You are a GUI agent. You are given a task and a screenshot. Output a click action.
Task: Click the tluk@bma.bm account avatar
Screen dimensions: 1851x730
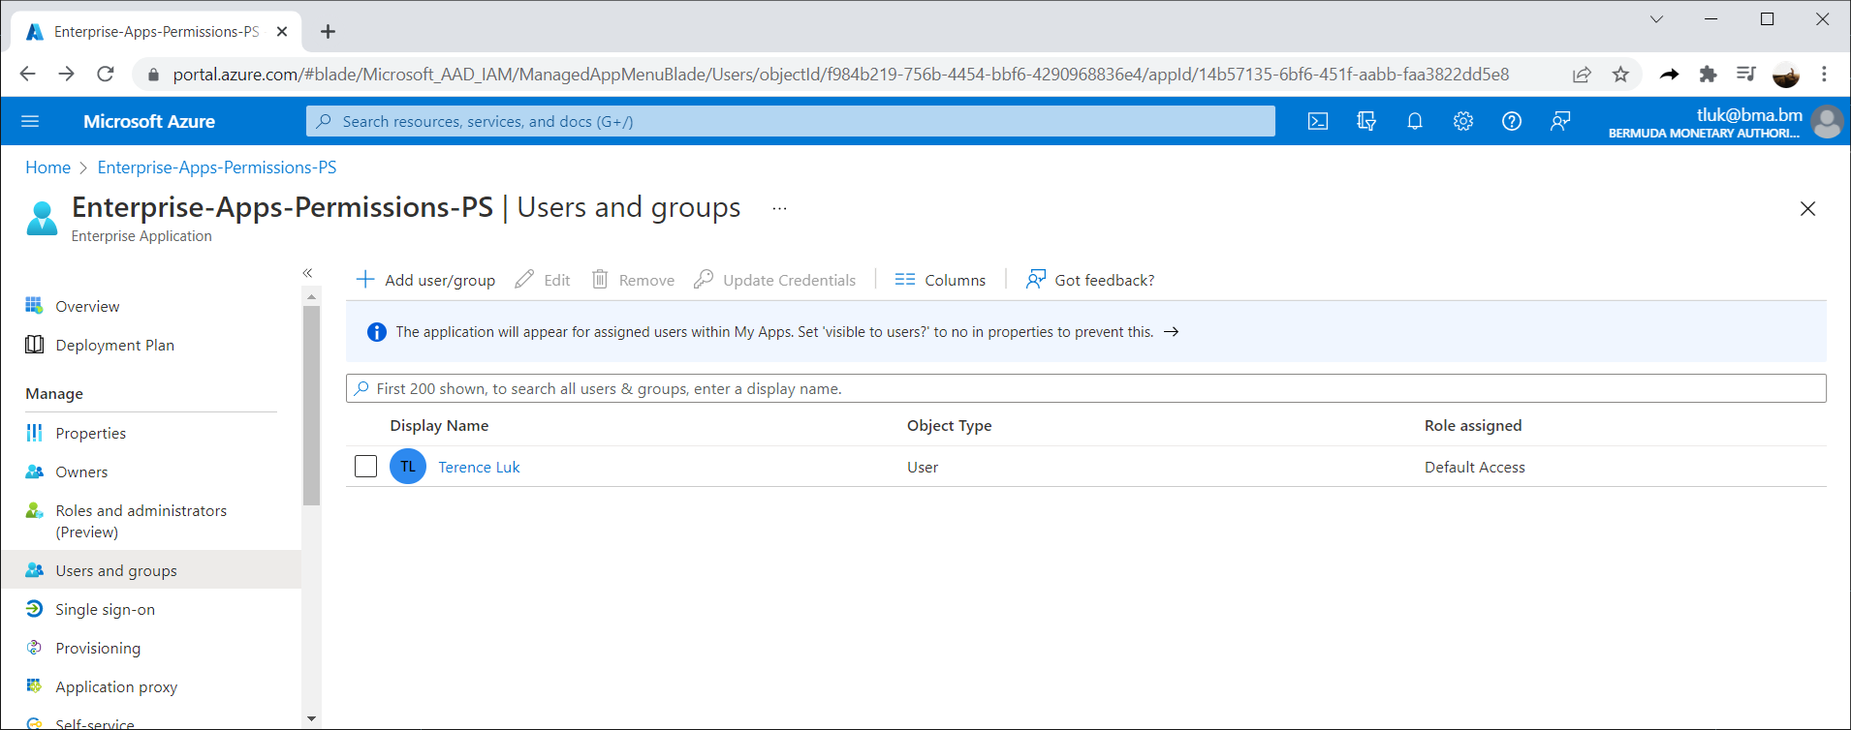point(1827,122)
